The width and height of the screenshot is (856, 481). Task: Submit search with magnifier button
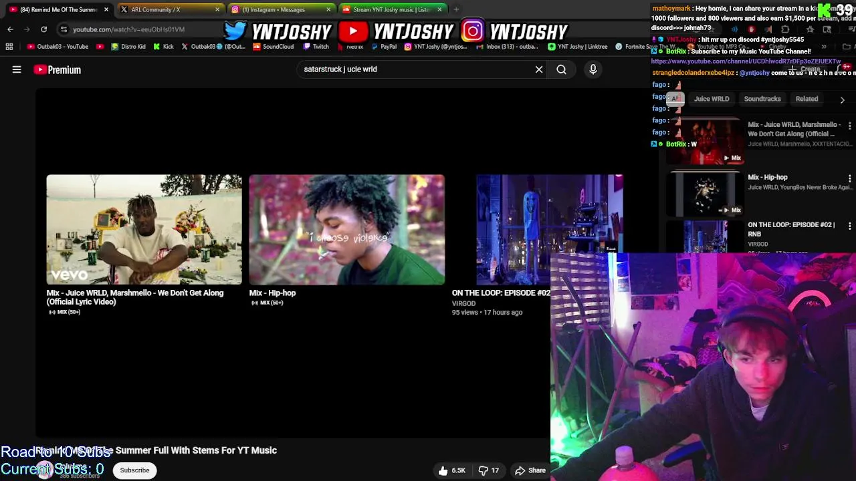pyautogui.click(x=562, y=69)
